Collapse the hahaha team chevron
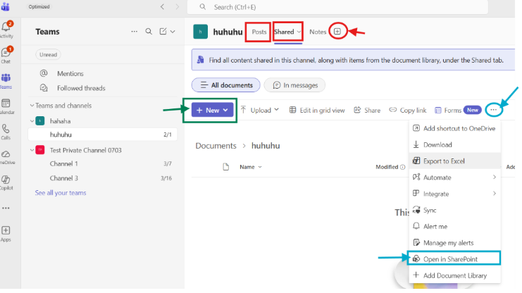Screen dimensions: 522x293 pyautogui.click(x=32, y=121)
